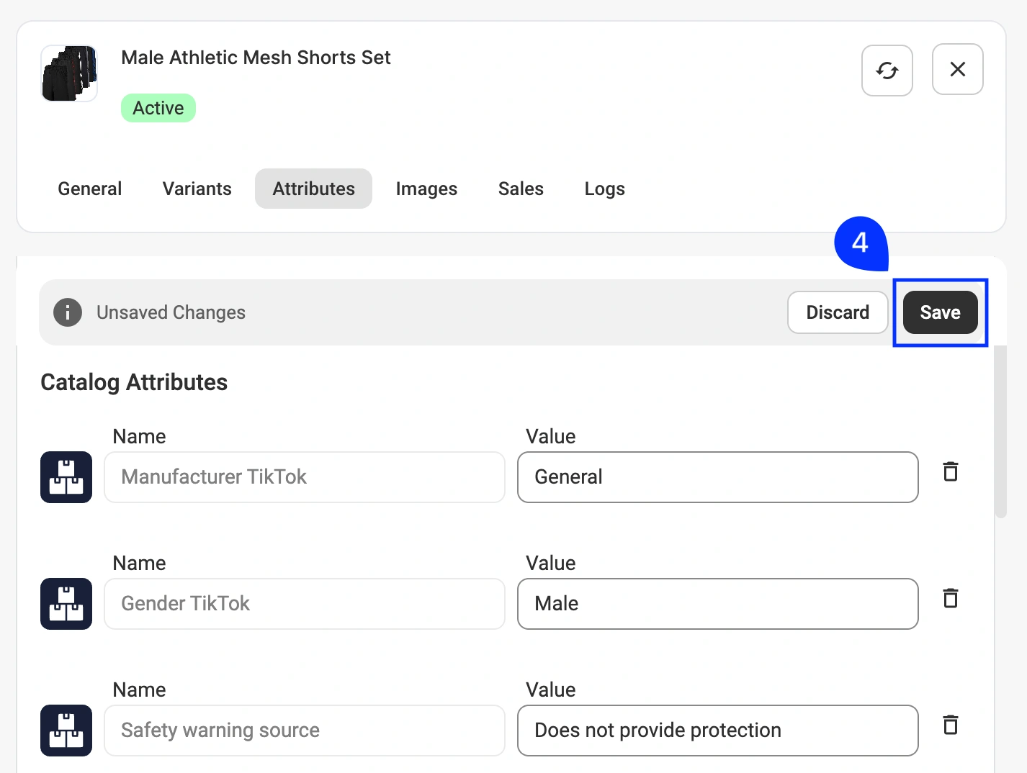
Task: Select the Sales tab
Action: [521, 189]
